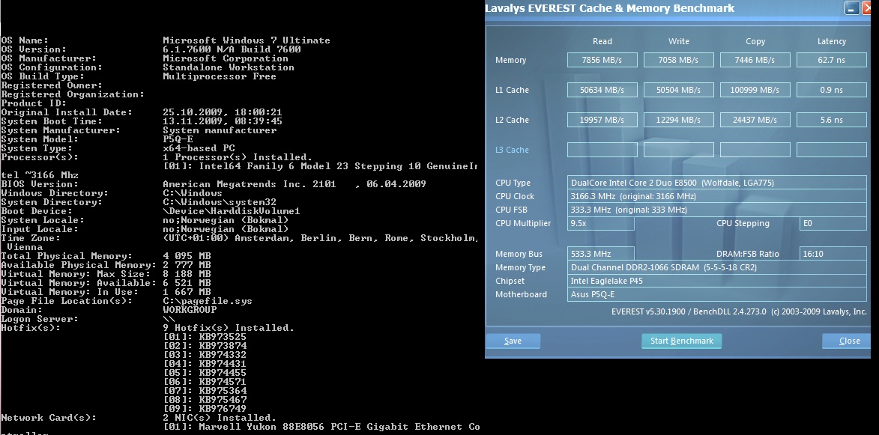Screen dimensions: 879x435
Task: Select the CPU Multiplier 9.5x field
Action: (x=600, y=223)
